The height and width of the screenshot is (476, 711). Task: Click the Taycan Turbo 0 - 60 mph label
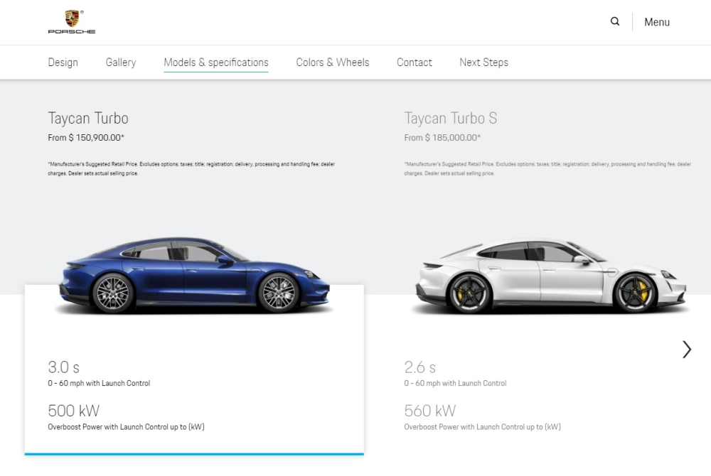point(99,383)
